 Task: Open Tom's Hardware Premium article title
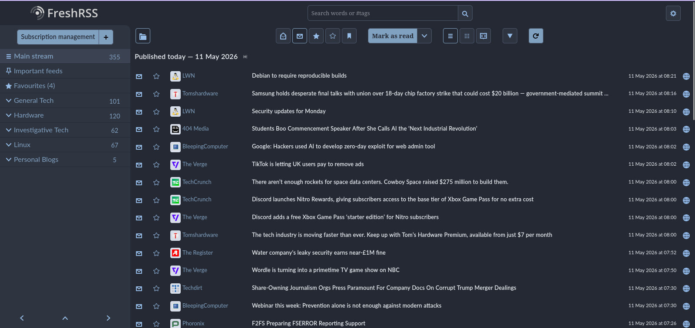[402, 235]
